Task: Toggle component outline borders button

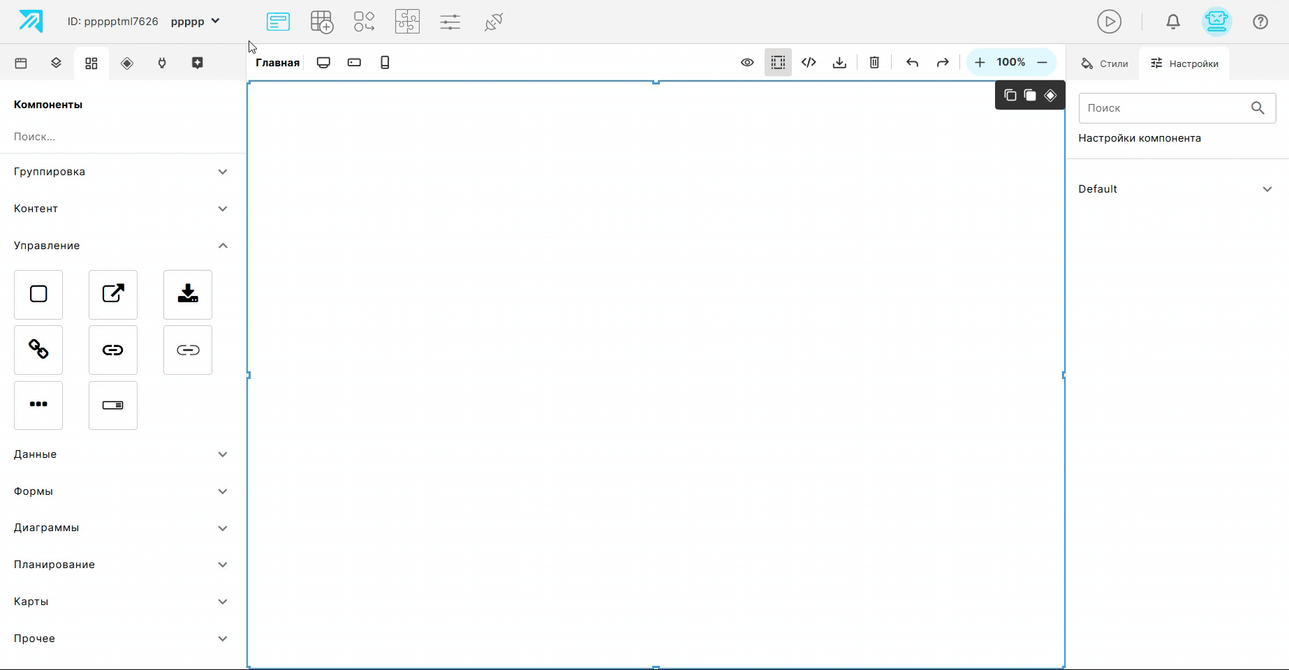Action: point(778,63)
